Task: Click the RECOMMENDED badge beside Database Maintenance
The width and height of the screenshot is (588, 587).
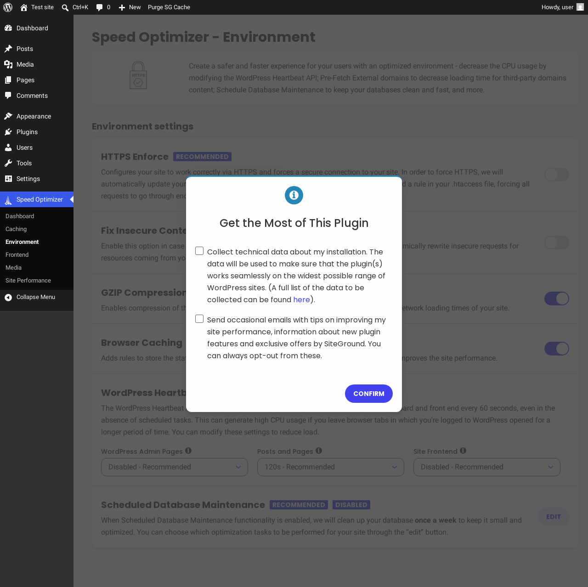Action: pos(299,505)
